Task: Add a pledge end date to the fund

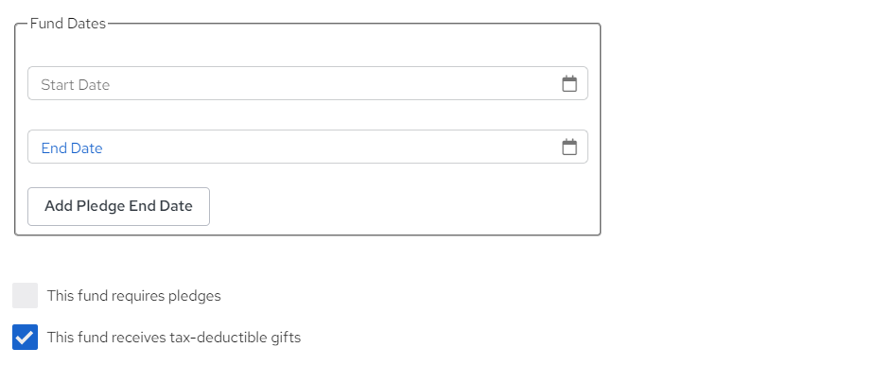Action: 119,206
